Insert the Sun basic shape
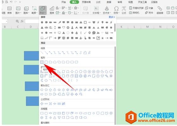The width and height of the screenshot is (177, 126). pyautogui.click(x=111, y=76)
